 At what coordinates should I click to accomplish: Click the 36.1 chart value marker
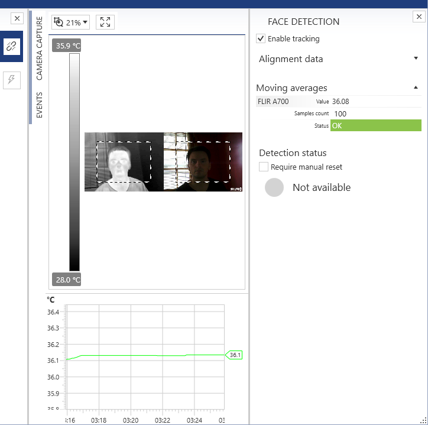click(235, 355)
